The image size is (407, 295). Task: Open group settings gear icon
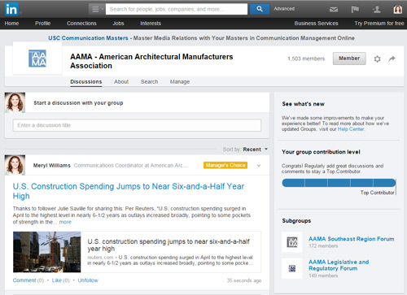[x=377, y=59]
